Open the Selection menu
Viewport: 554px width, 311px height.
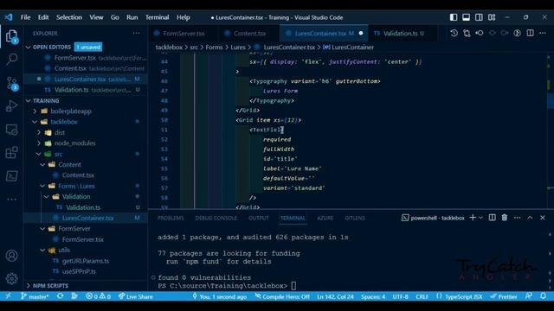(x=69, y=17)
